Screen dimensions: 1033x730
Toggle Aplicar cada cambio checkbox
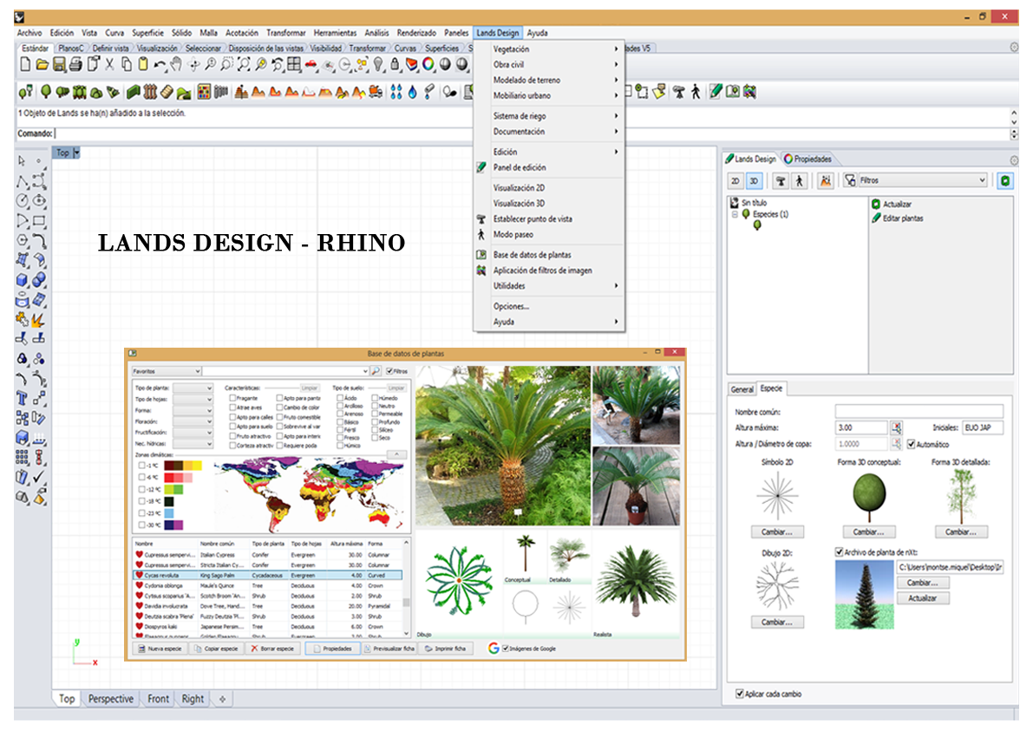[x=740, y=694]
